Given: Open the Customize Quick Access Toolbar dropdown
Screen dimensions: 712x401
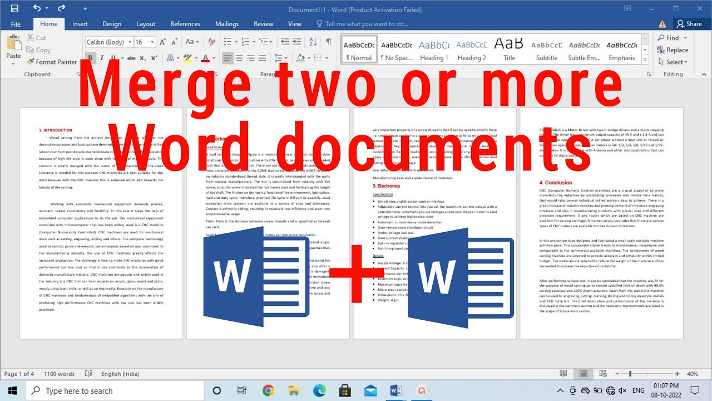Looking at the screenshot, I should pyautogui.click(x=85, y=8).
